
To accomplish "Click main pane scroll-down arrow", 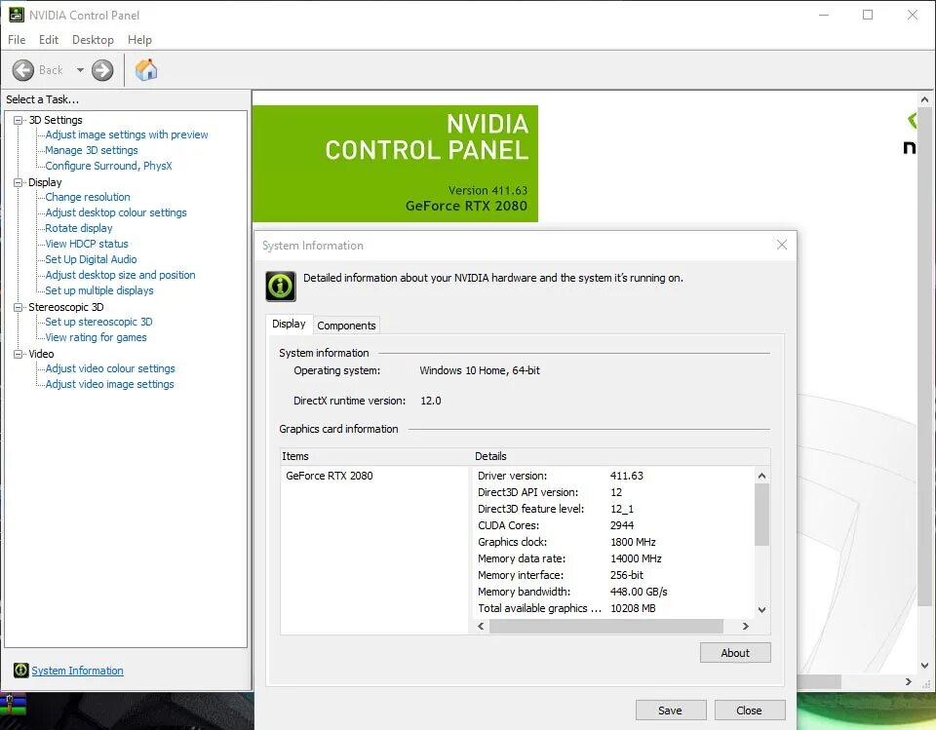I will tap(924, 665).
